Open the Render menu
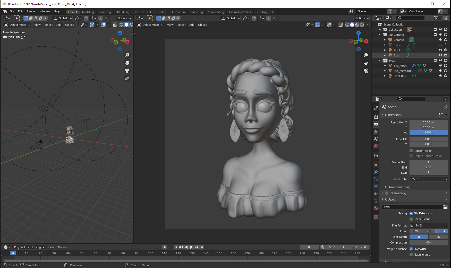 coord(31,11)
